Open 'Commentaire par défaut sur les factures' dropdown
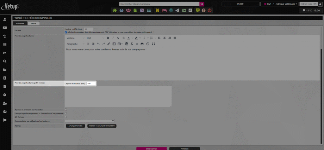 90,121
